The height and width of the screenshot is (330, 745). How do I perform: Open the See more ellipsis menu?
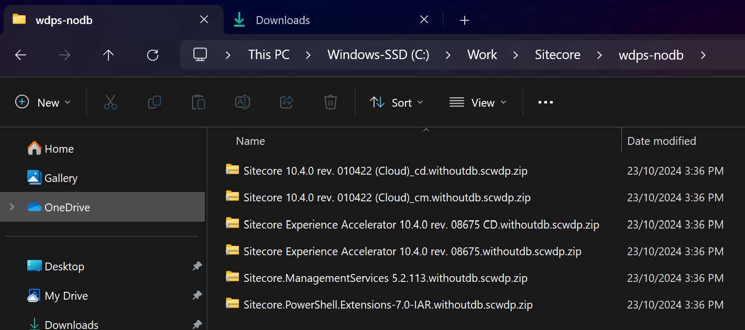pos(545,103)
